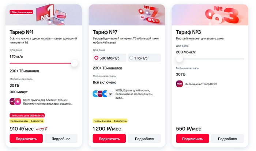Click the KION online cinema icon in Тариф №3
The image size is (256, 151).
point(179,84)
